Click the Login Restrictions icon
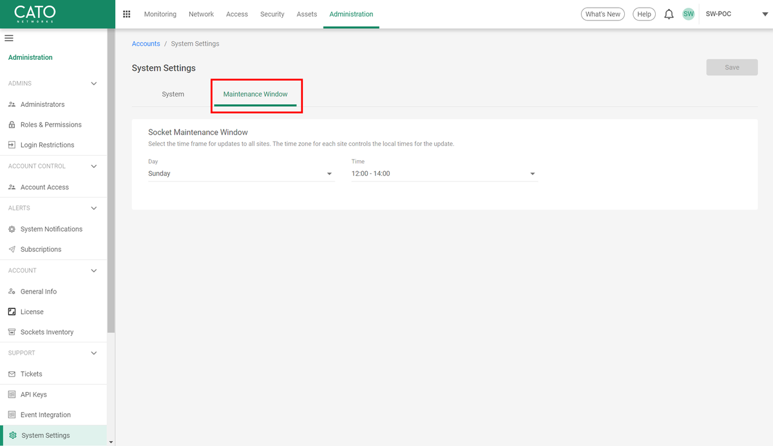The image size is (773, 446). [12, 145]
